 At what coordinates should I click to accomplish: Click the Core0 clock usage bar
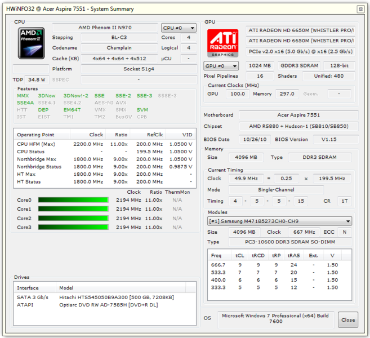tap(73, 200)
